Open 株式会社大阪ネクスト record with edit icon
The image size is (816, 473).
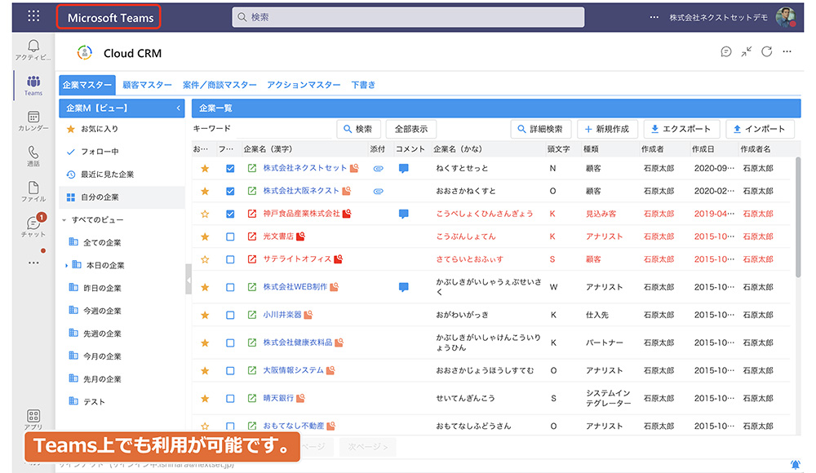tap(252, 191)
